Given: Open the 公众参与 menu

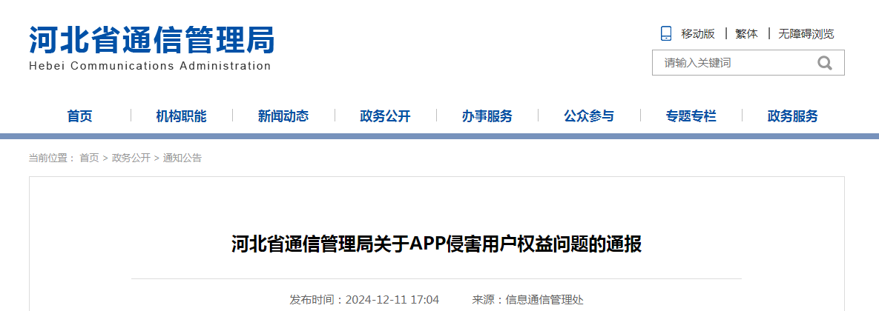Looking at the screenshot, I should tap(589, 116).
